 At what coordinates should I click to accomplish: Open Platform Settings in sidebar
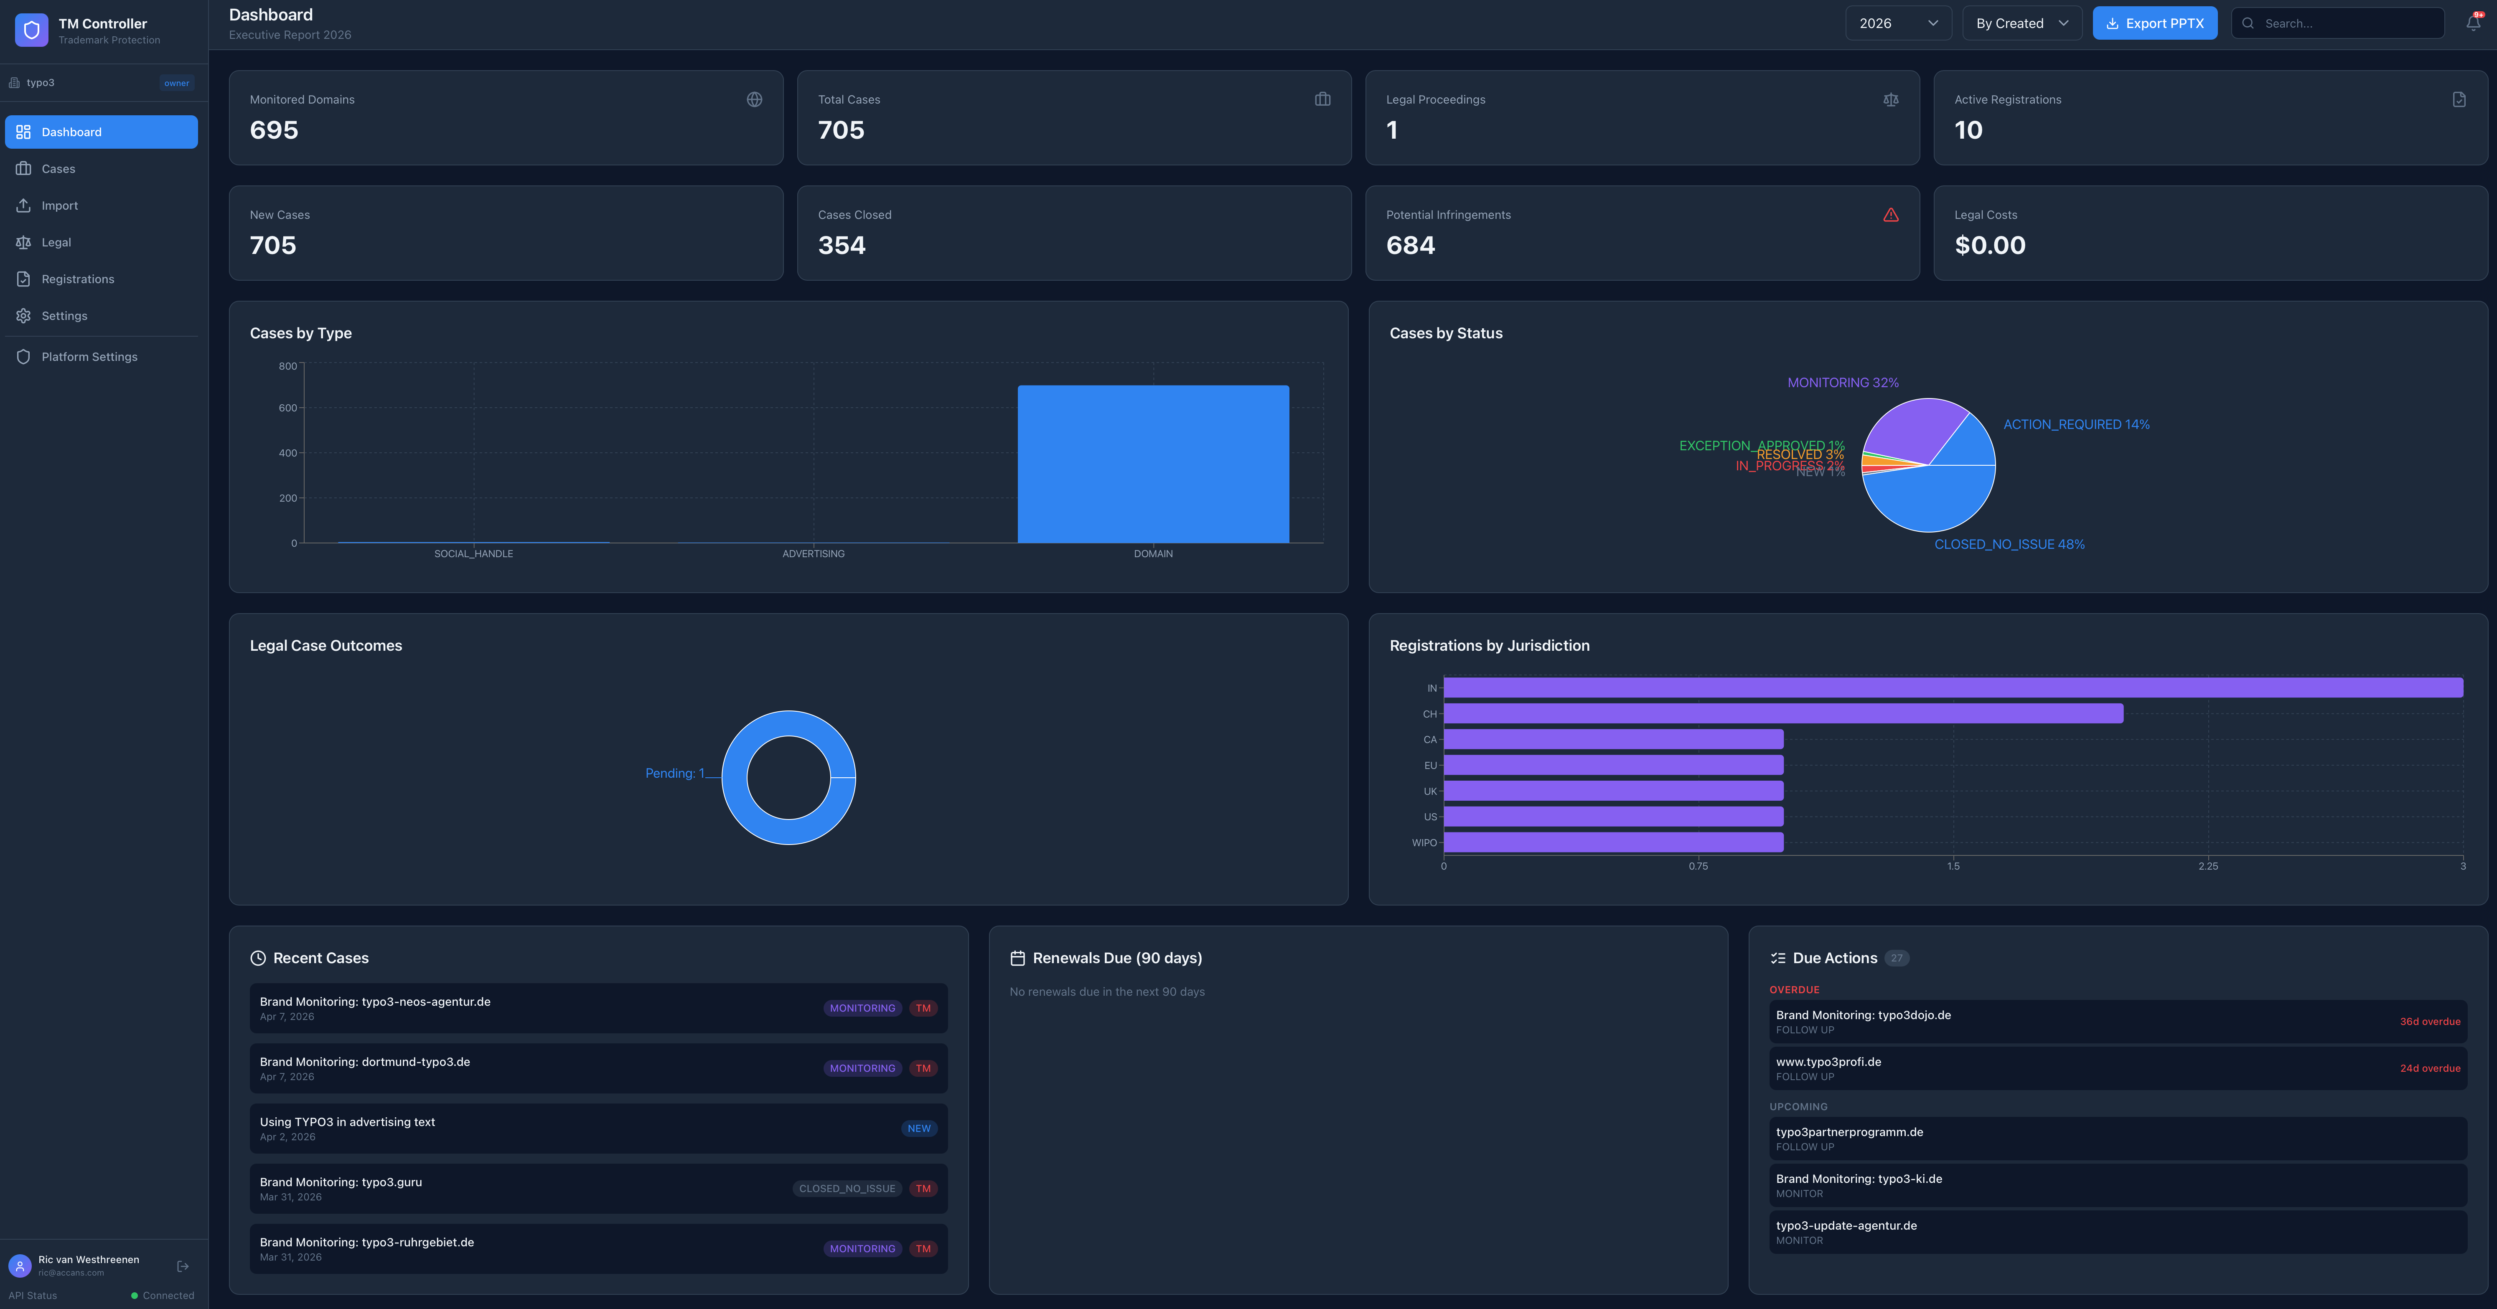101,357
